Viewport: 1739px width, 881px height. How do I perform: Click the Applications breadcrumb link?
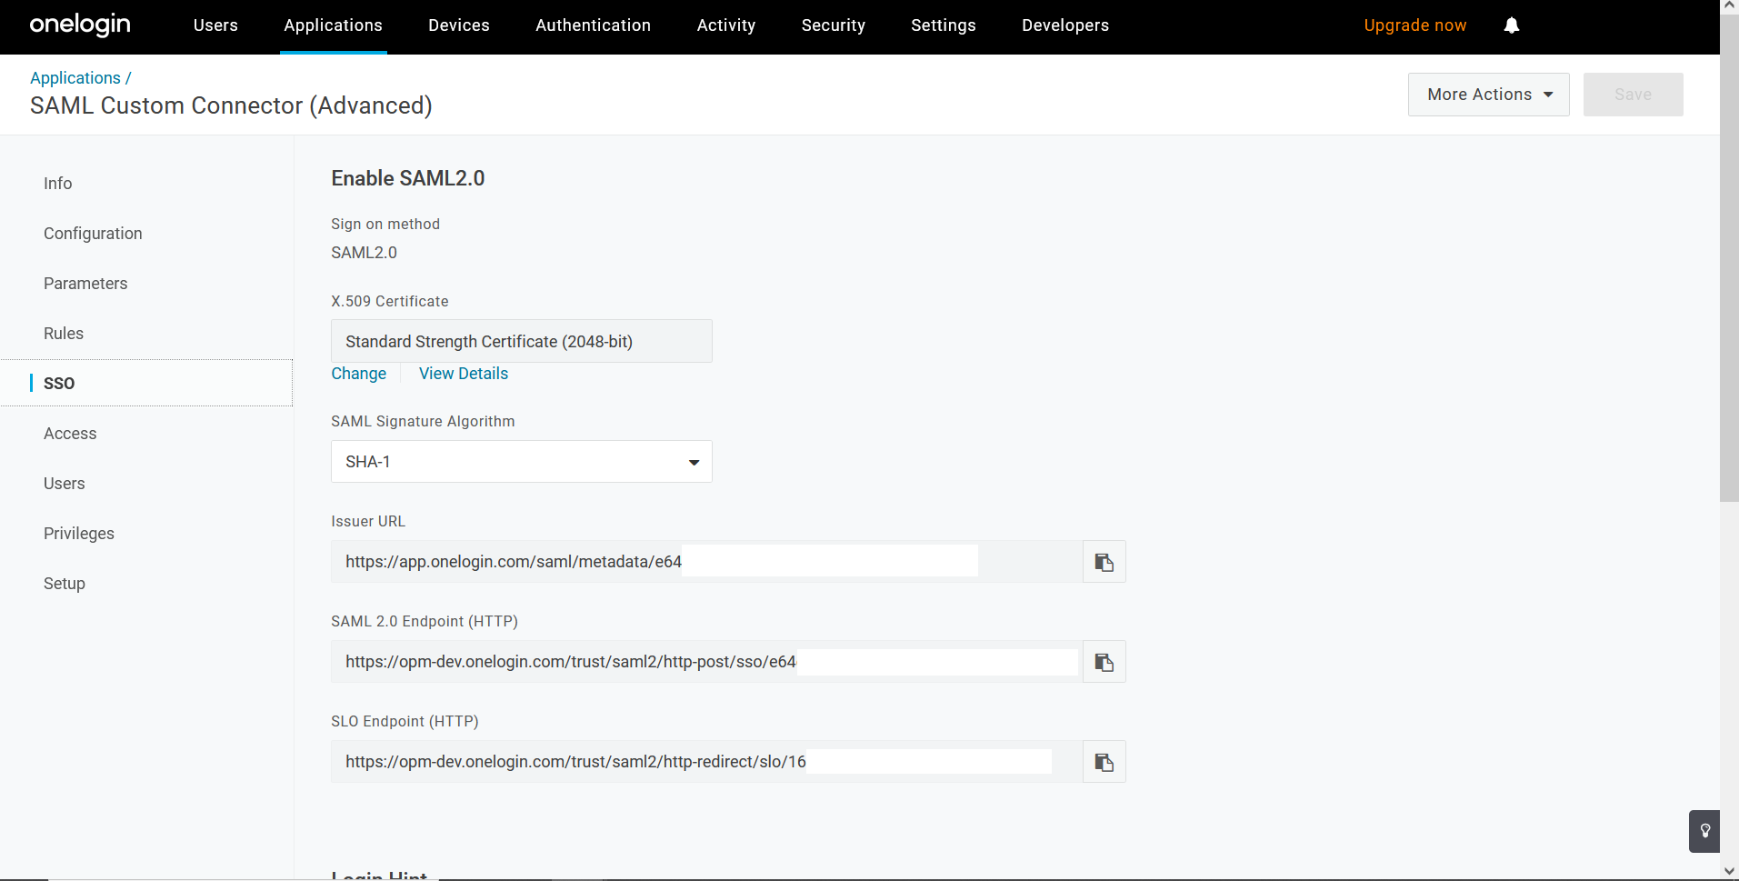[75, 78]
